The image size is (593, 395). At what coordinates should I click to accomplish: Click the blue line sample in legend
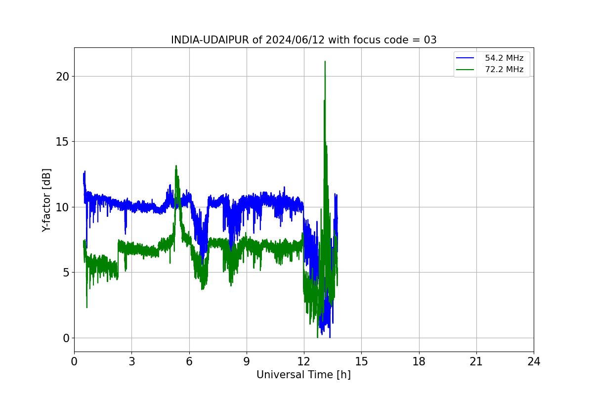(466, 58)
